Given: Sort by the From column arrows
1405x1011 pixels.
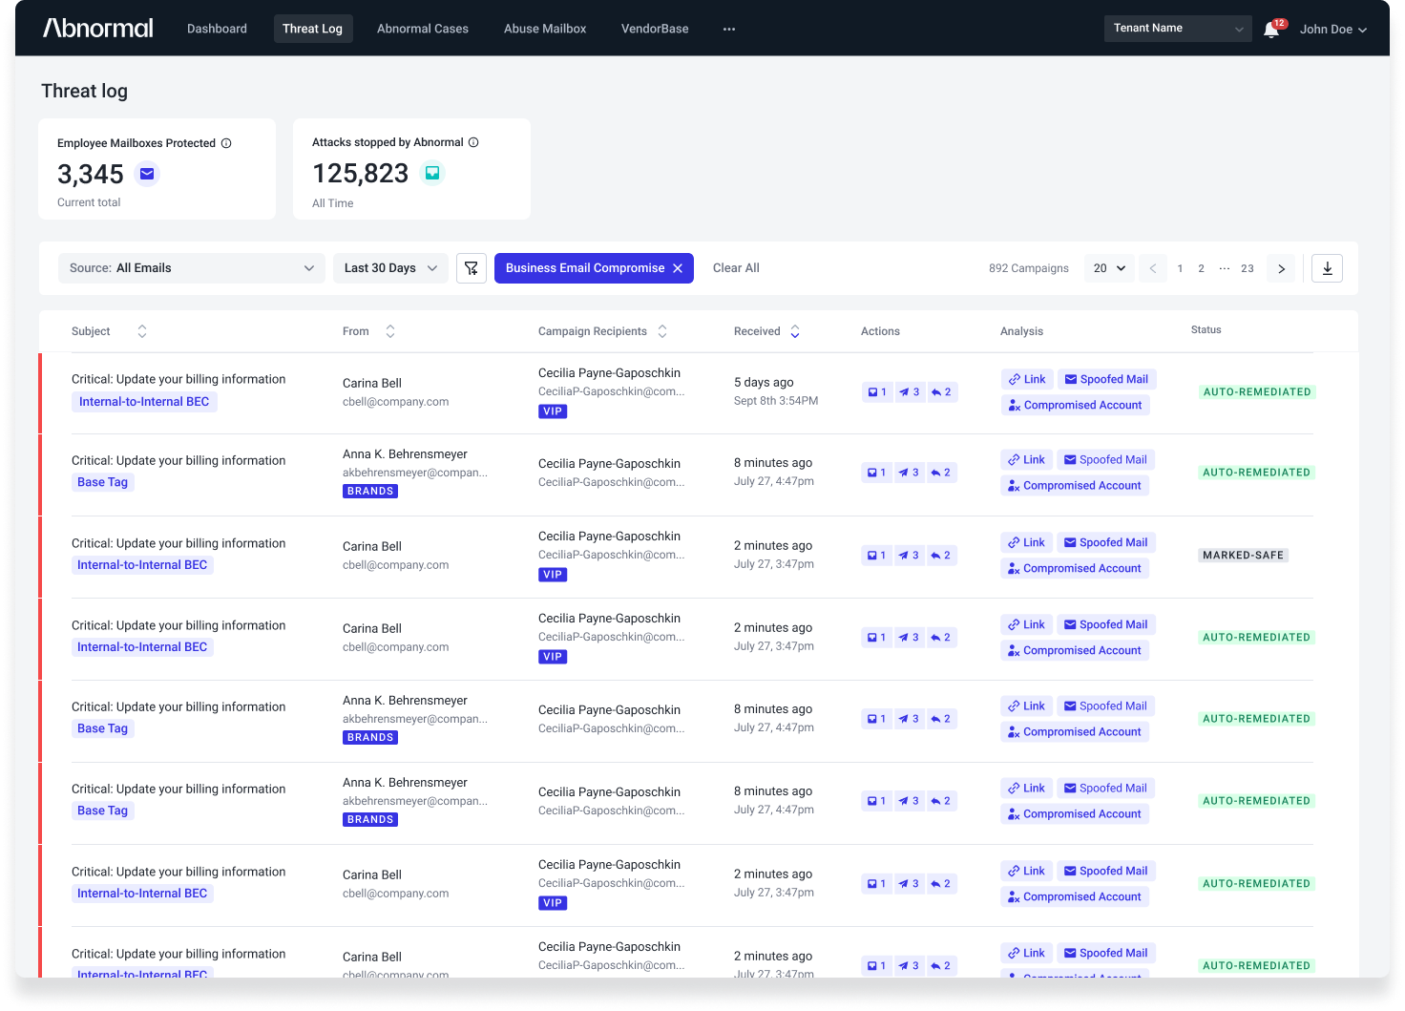Looking at the screenshot, I should (x=390, y=331).
